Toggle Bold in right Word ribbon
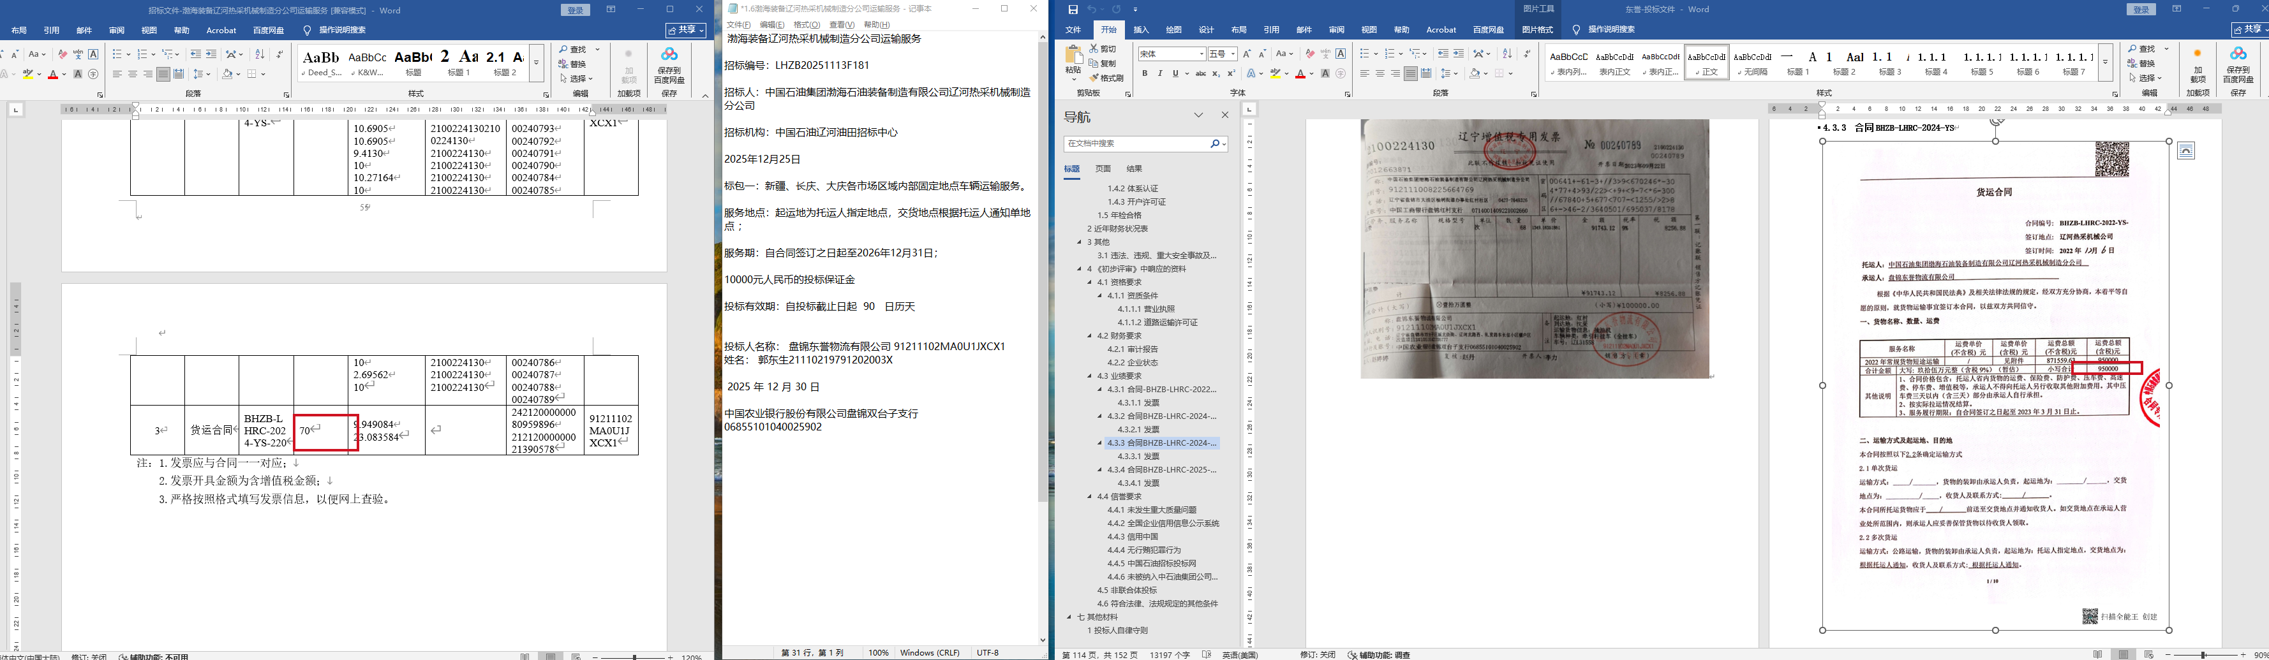2269x660 pixels. click(1144, 74)
